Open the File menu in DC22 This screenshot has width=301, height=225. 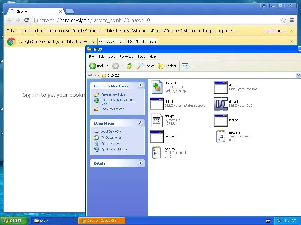92,57
